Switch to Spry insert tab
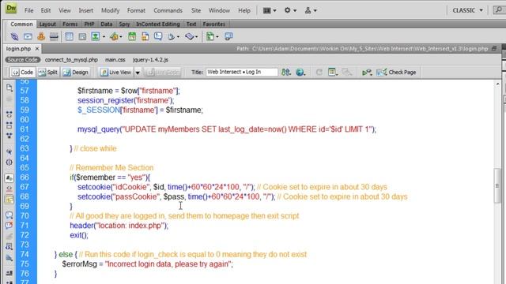Viewport: 506px width, 284px height. pos(124,24)
